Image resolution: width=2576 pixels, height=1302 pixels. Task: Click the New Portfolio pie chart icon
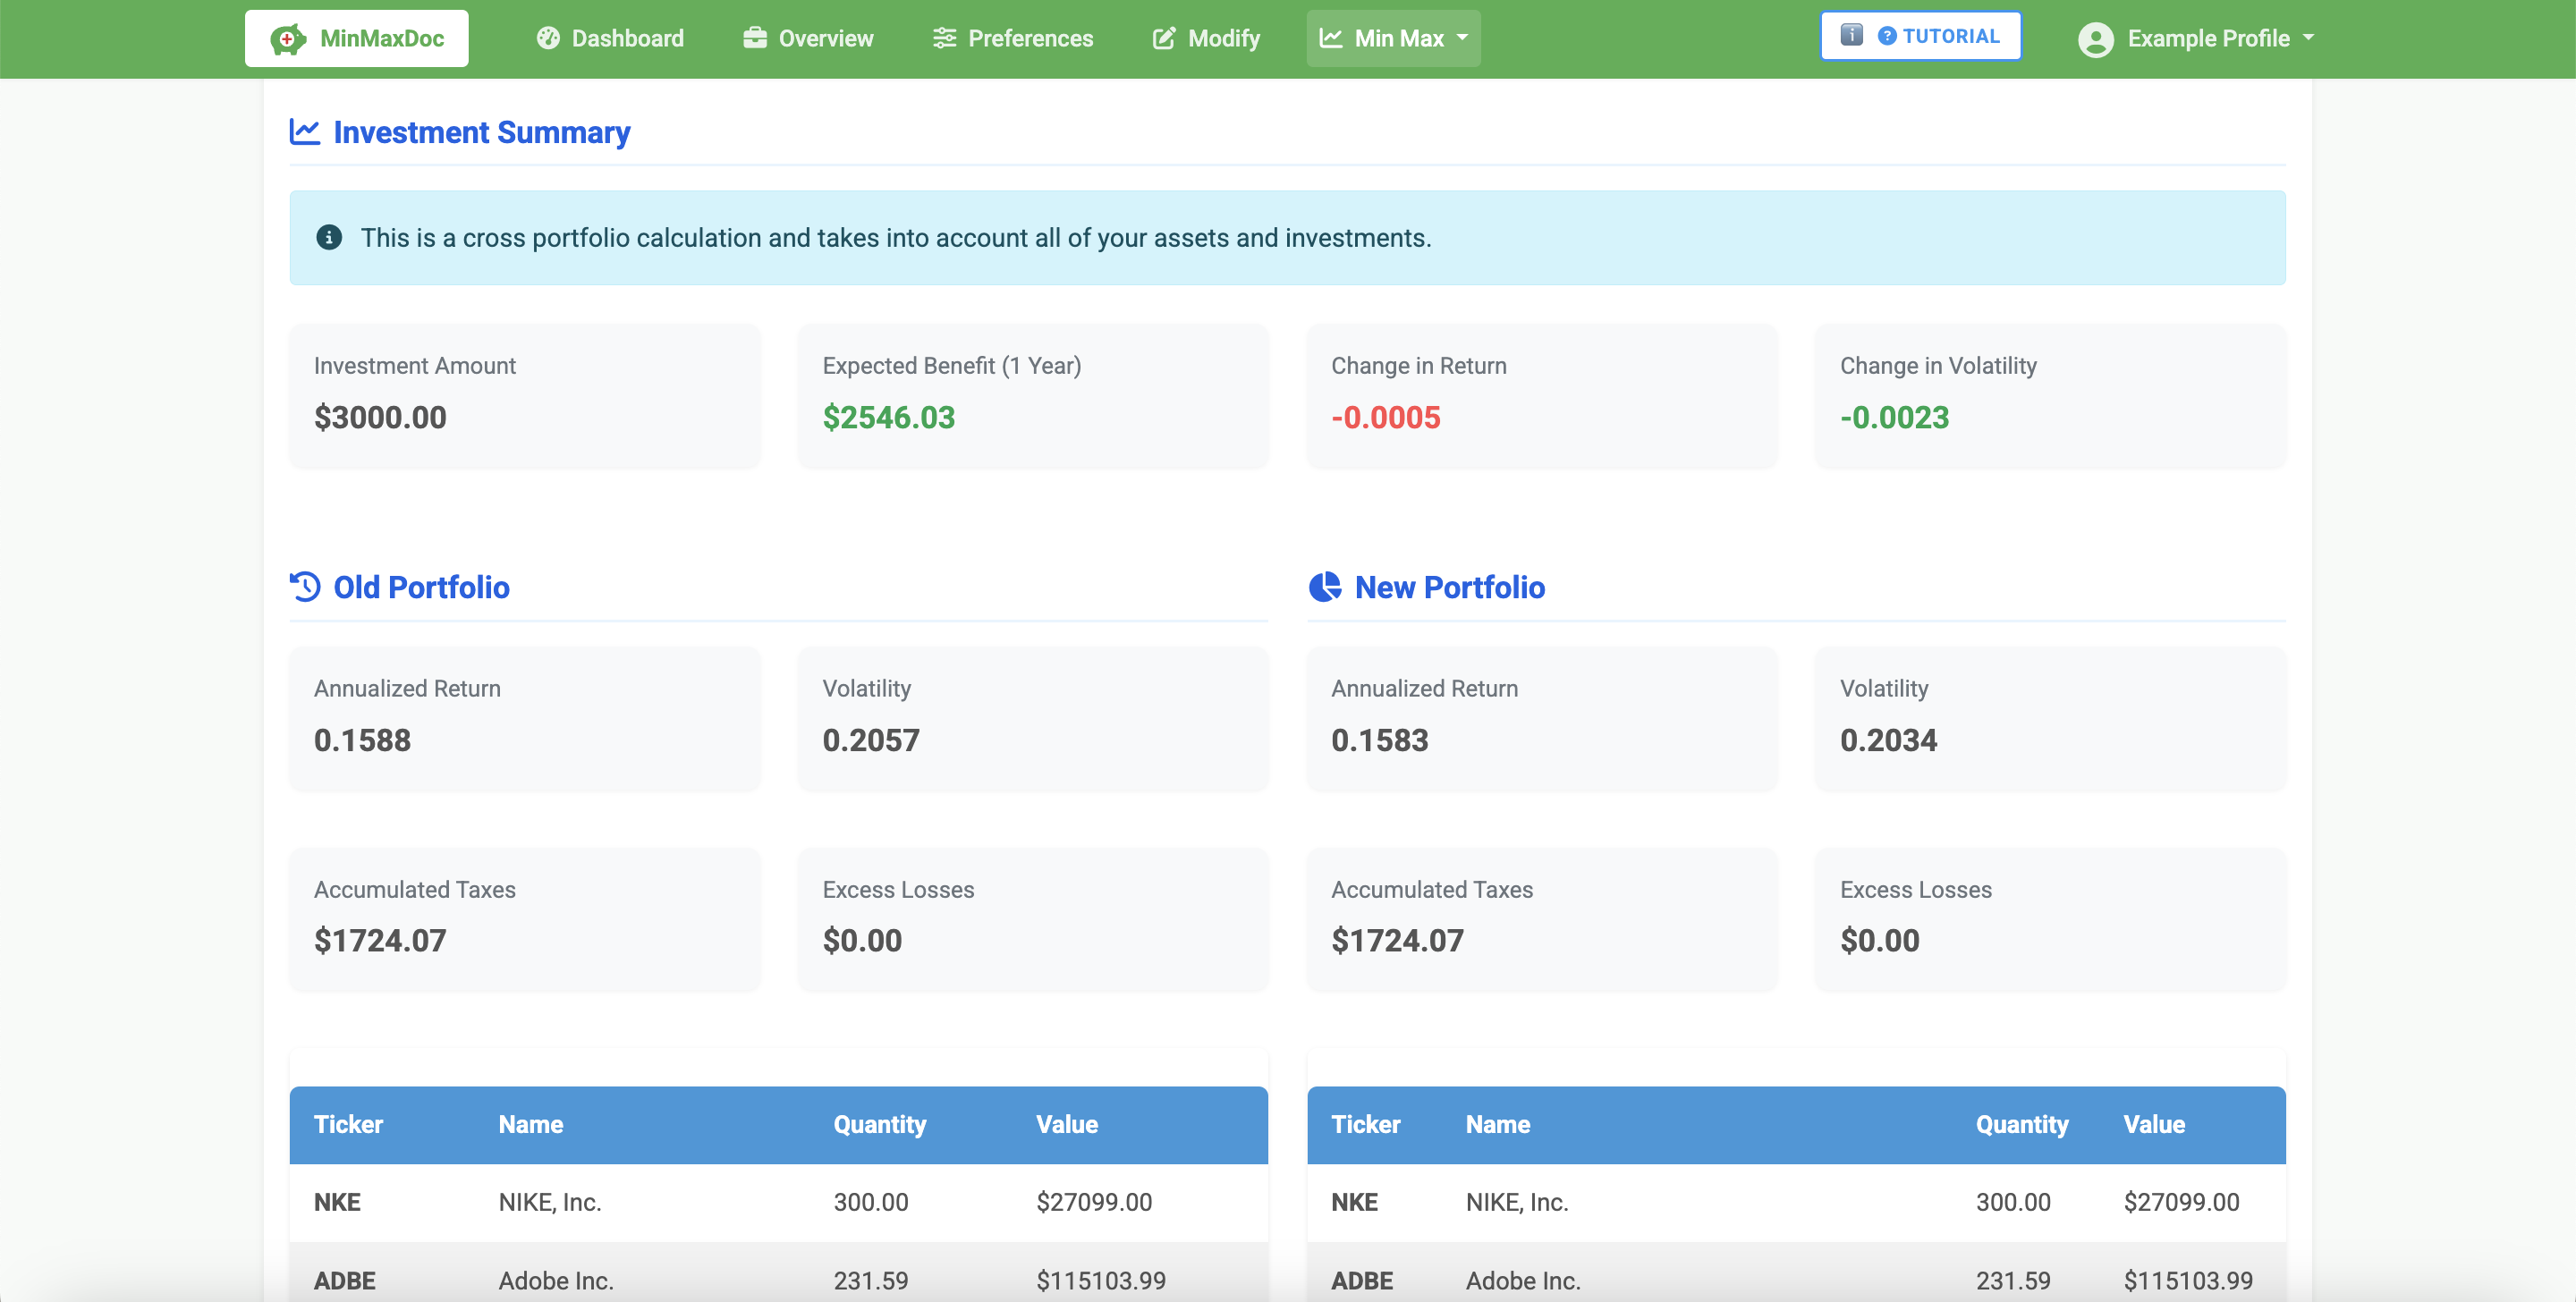[x=1324, y=587]
